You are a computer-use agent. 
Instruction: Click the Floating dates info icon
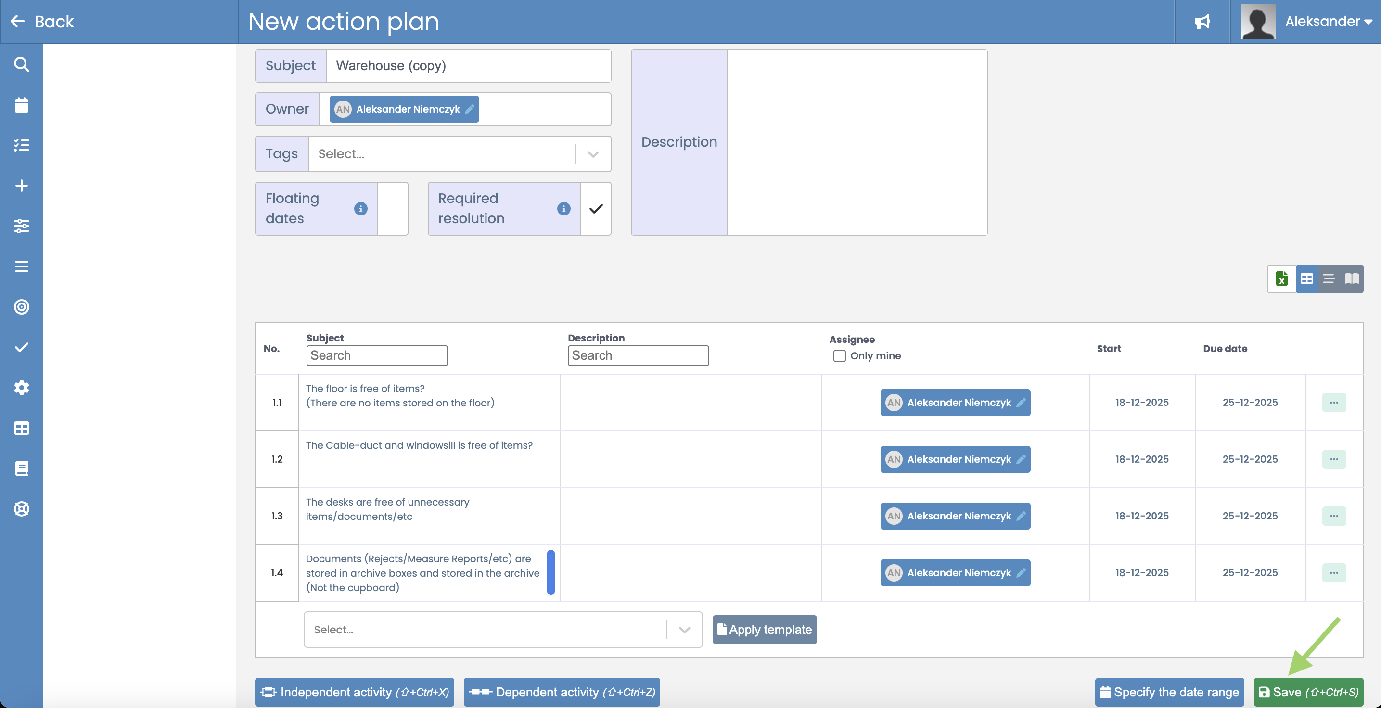click(361, 208)
